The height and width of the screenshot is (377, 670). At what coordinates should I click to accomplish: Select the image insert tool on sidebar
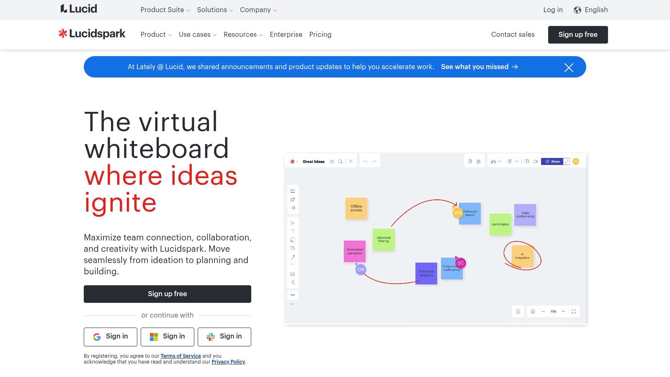pyautogui.click(x=293, y=274)
